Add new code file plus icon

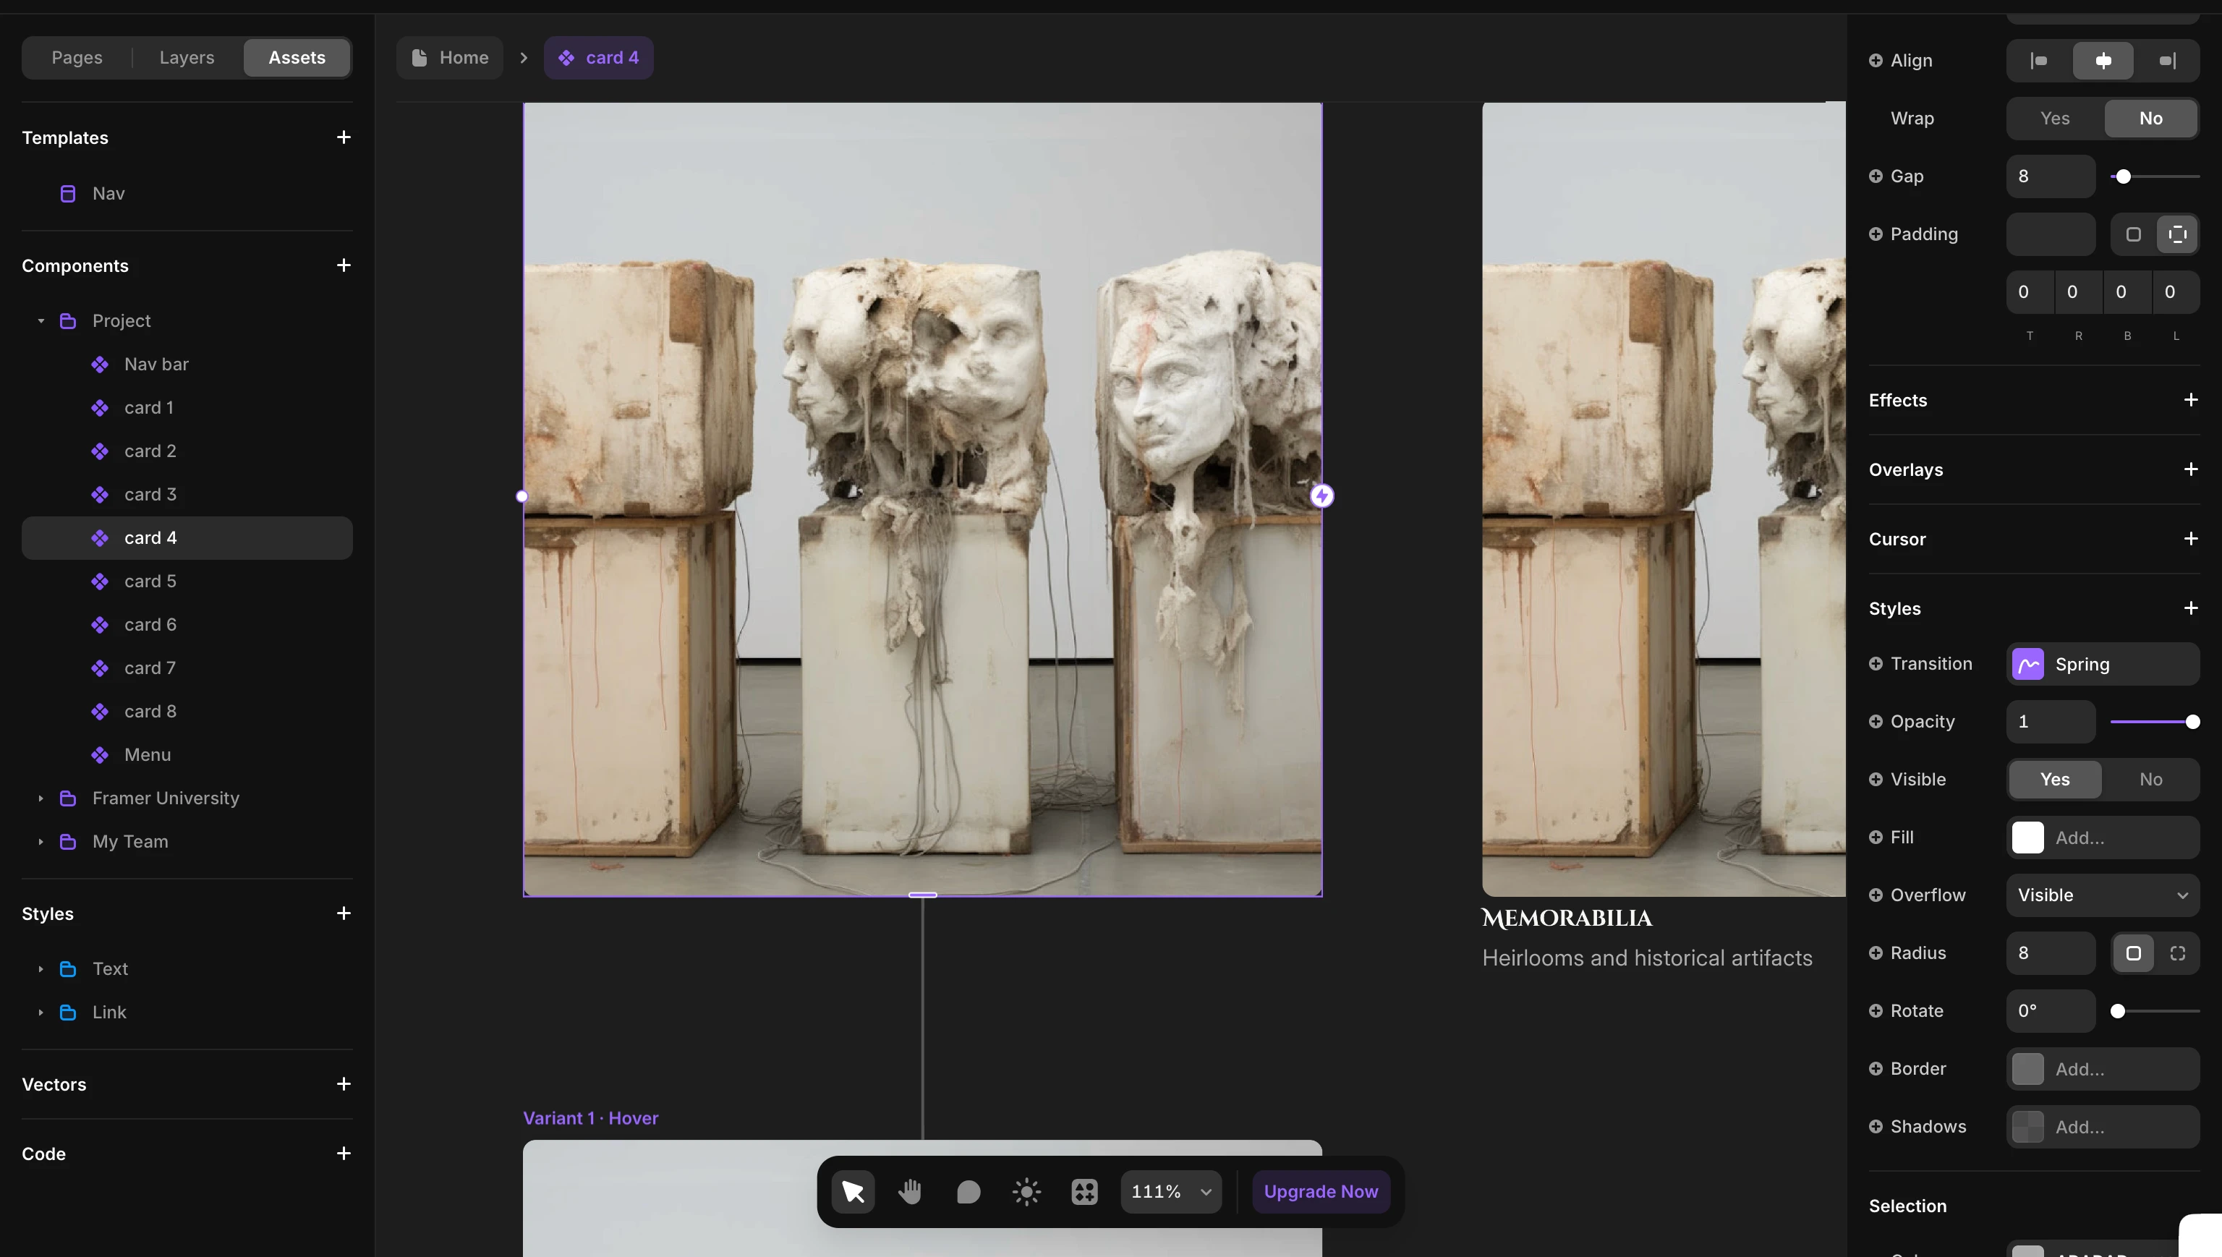point(344,1154)
